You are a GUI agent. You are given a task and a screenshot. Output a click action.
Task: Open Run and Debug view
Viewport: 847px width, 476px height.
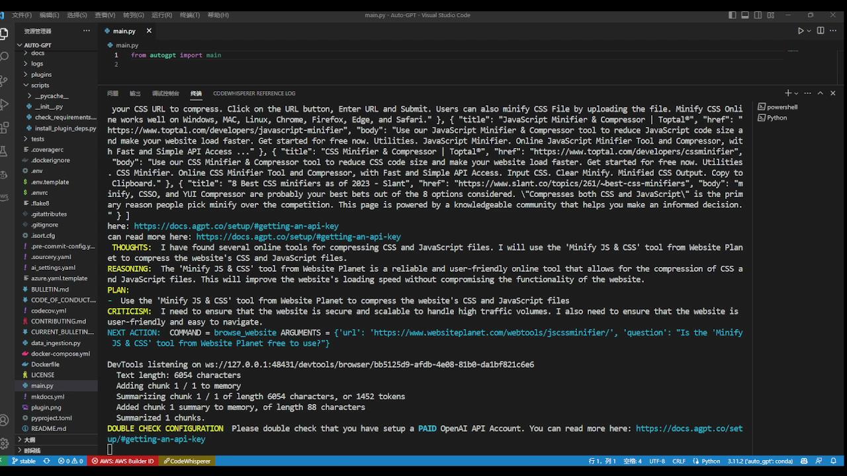click(x=4, y=104)
